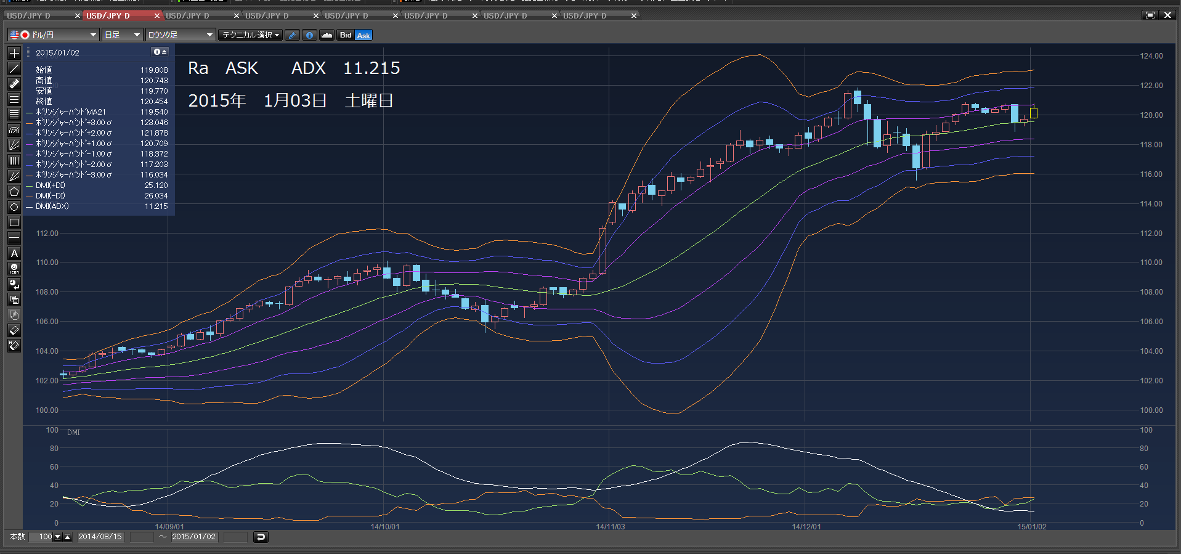This screenshot has width=1181, height=554.
Task: Click the end date field 2015/01/02
Action: (194, 537)
